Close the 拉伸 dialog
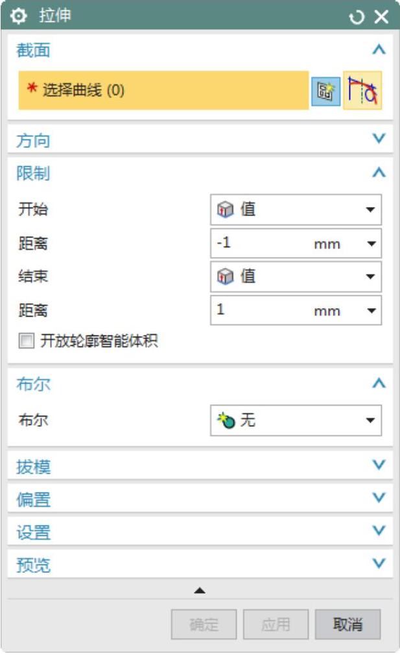Viewport: 400px width, 656px height. pyautogui.click(x=381, y=17)
